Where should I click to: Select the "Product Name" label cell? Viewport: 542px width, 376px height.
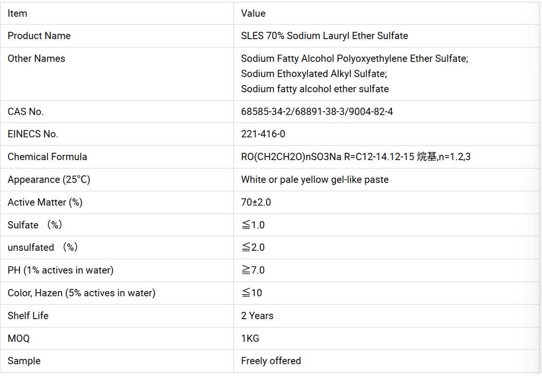coord(39,36)
